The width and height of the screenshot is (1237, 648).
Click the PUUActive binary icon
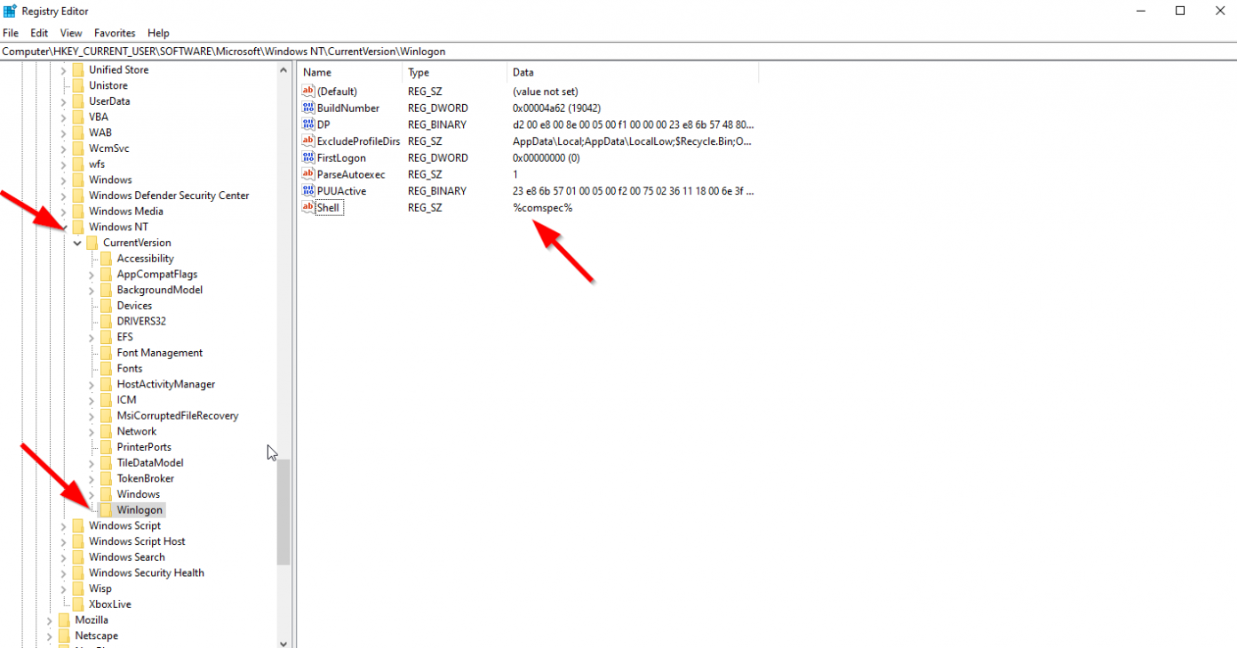coord(308,191)
